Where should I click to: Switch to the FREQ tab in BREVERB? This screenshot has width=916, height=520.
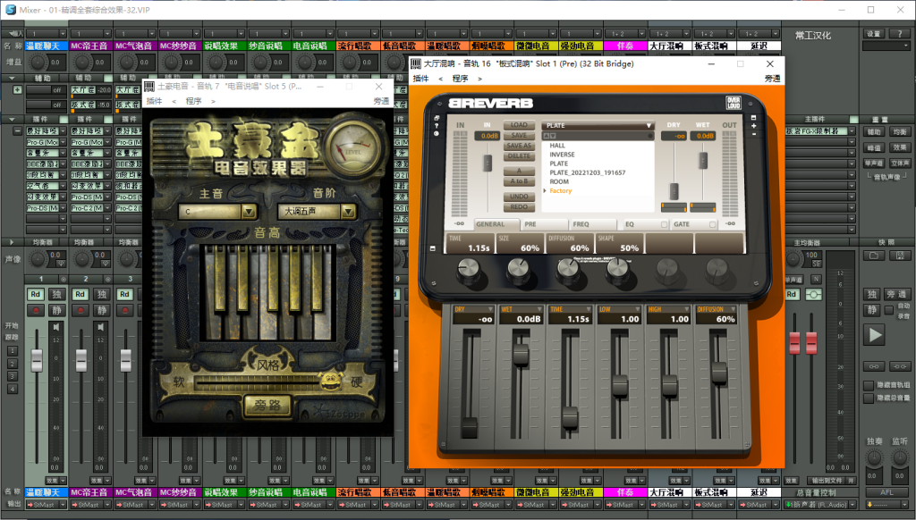point(581,224)
